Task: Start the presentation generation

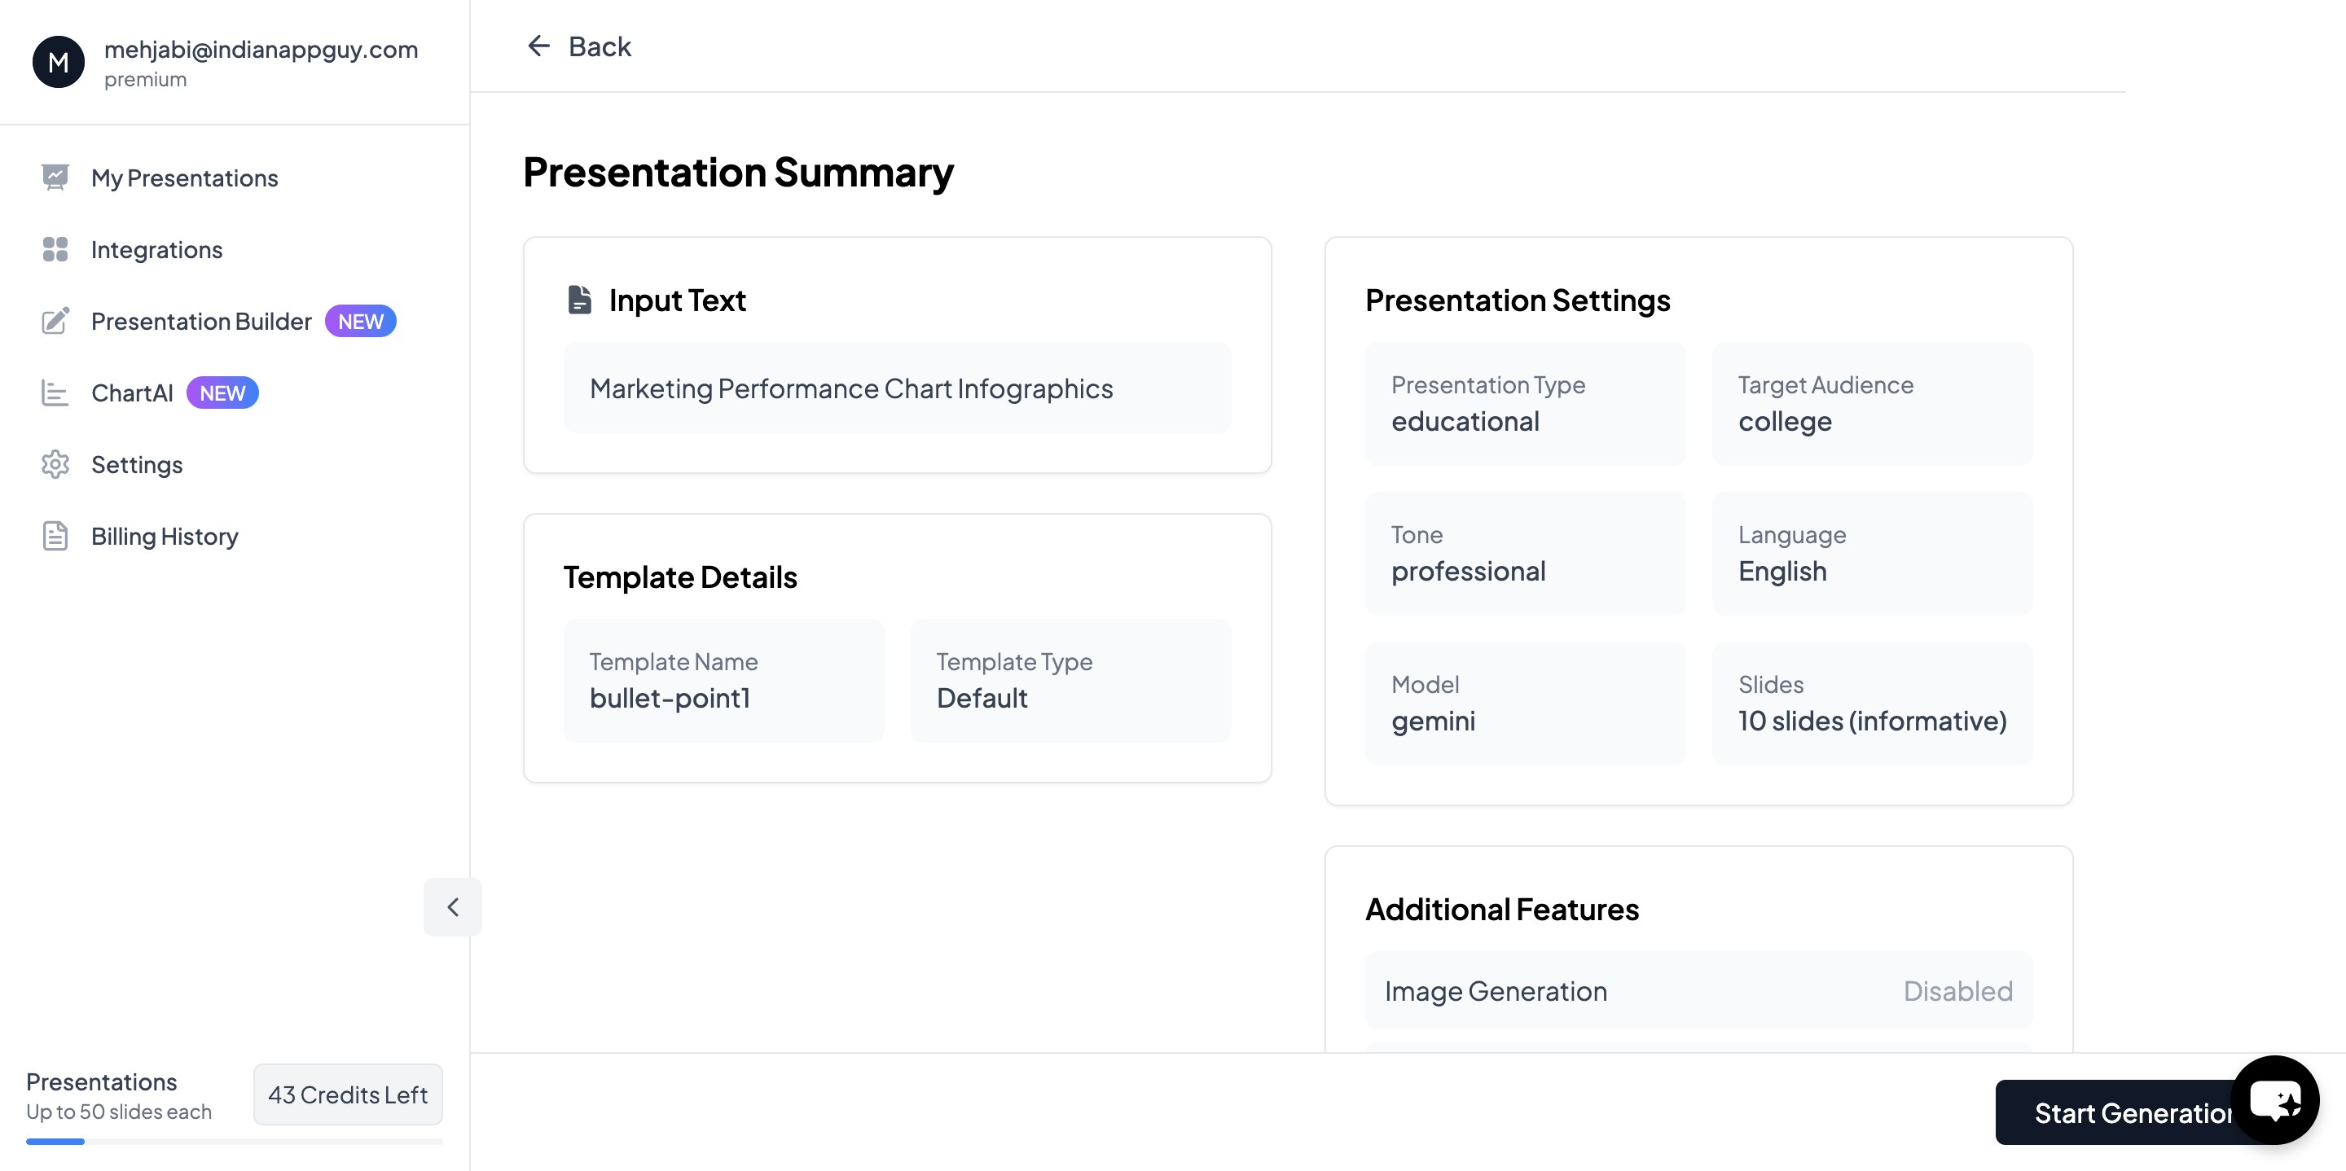Action: (x=2113, y=1112)
